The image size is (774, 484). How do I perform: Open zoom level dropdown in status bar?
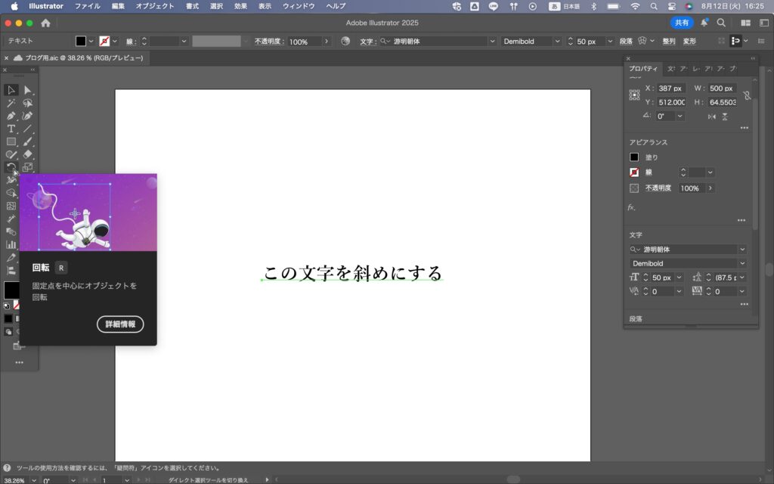coord(33,480)
